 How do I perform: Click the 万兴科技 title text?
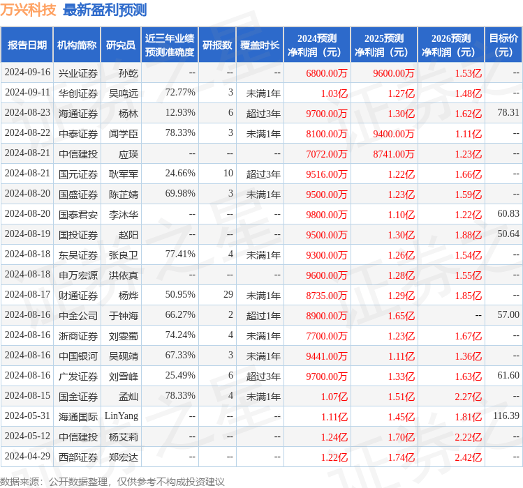[x=28, y=10]
